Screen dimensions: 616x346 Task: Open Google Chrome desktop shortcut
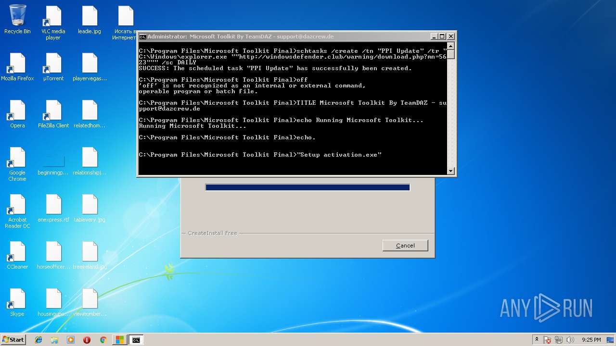click(x=17, y=164)
